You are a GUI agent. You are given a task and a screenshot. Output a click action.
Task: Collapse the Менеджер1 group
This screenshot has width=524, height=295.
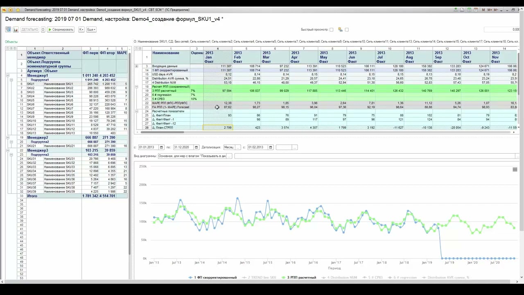(7, 76)
